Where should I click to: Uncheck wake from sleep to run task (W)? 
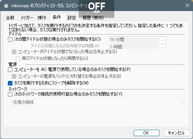click(x=10, y=83)
